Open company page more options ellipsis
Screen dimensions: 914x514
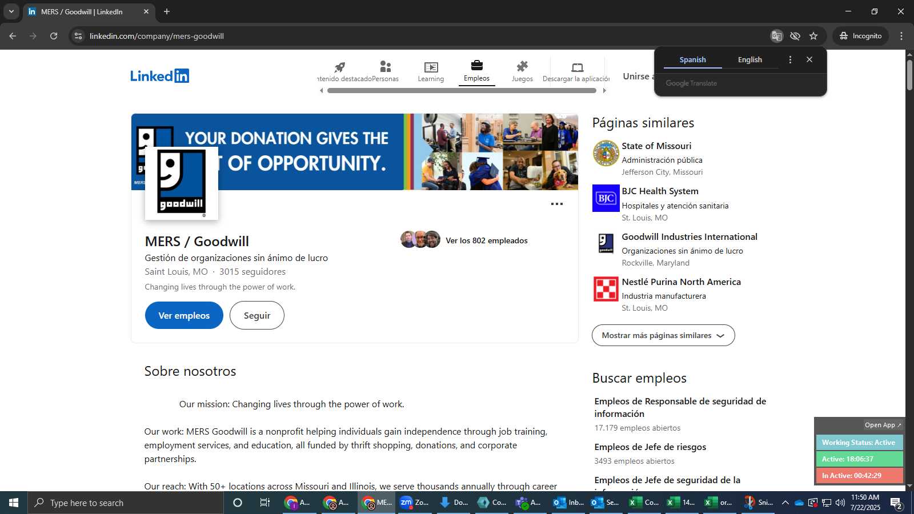557,204
